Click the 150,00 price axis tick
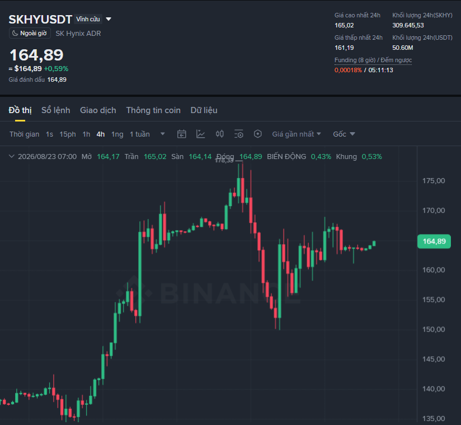 (434, 329)
